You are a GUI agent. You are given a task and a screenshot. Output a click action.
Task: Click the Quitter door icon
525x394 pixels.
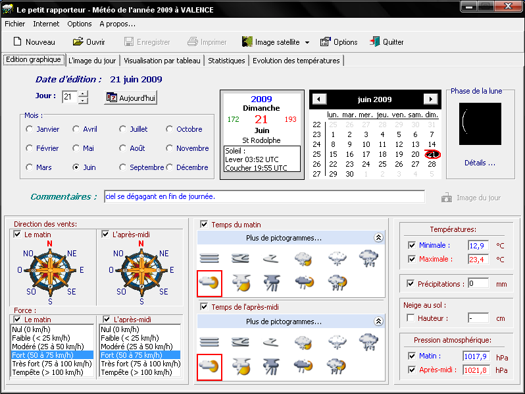click(374, 42)
